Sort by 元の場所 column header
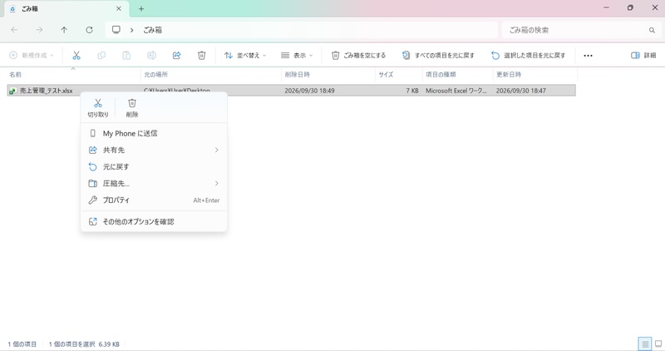665x351 pixels. [x=211, y=74]
